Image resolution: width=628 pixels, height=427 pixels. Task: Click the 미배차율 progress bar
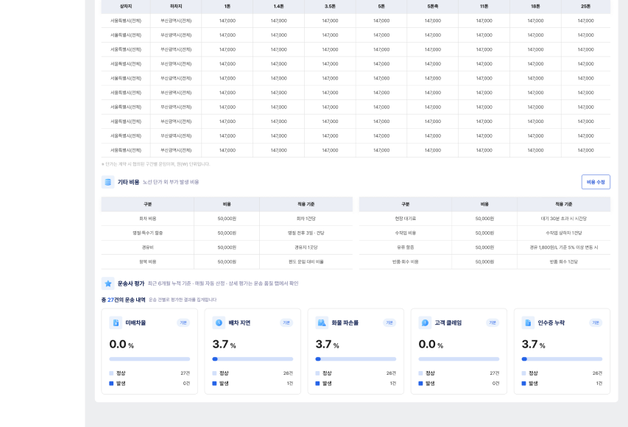click(149, 359)
